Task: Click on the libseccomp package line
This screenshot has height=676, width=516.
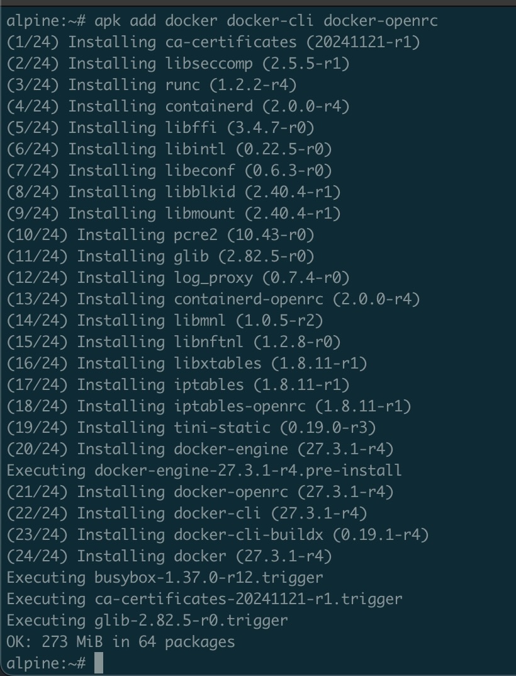Action: (x=178, y=64)
